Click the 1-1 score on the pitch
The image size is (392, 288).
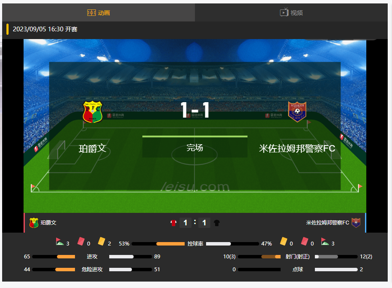pyautogui.click(x=195, y=110)
